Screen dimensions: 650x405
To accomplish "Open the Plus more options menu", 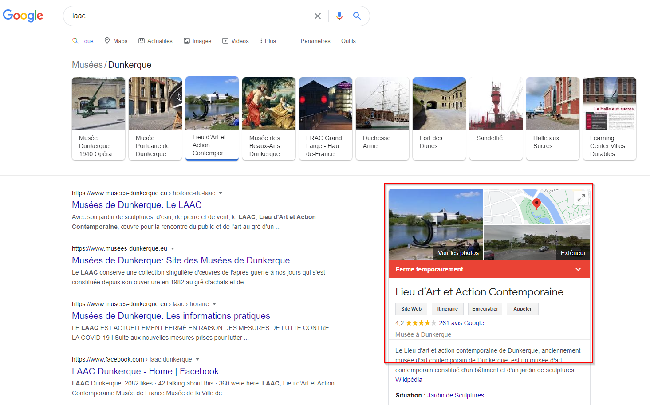I will (x=268, y=41).
